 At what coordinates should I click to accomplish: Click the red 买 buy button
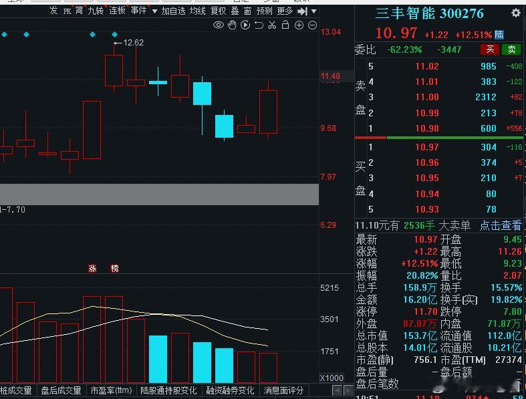[490, 49]
